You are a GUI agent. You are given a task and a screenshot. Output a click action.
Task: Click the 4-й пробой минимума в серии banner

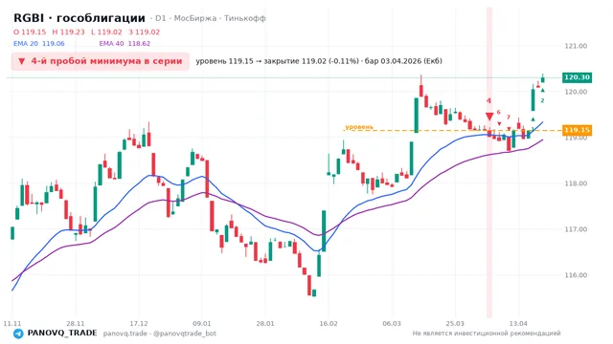click(101, 61)
